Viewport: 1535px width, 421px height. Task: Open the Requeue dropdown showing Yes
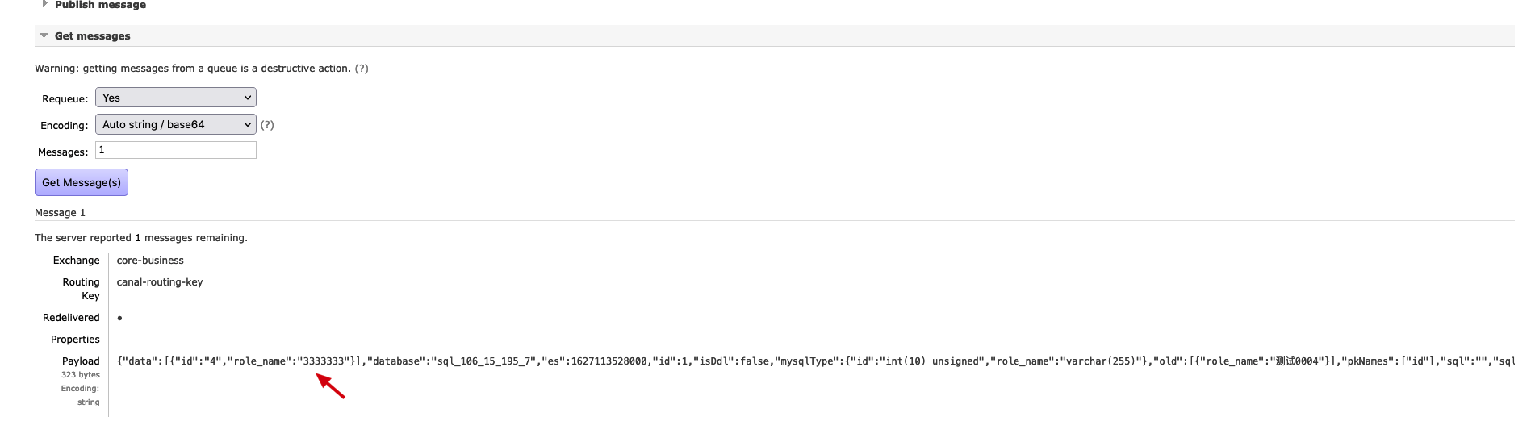coord(176,98)
